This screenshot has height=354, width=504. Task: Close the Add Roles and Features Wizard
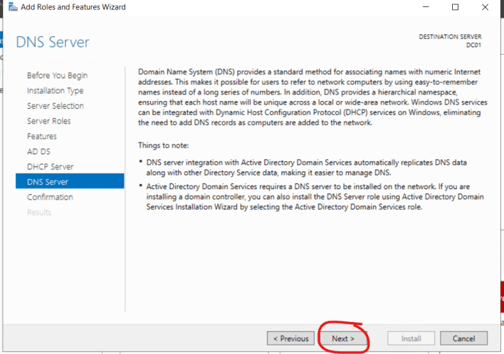point(485,6)
